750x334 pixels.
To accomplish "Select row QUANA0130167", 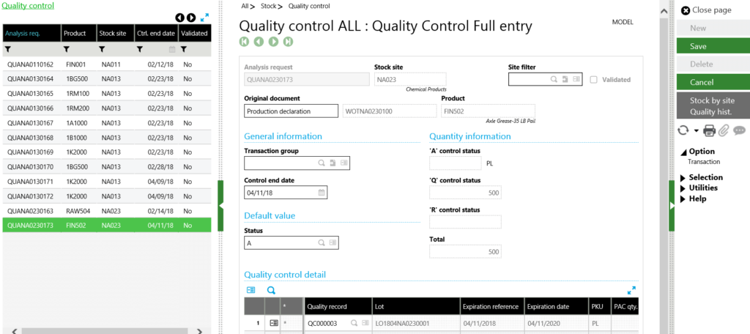I will [x=107, y=123].
